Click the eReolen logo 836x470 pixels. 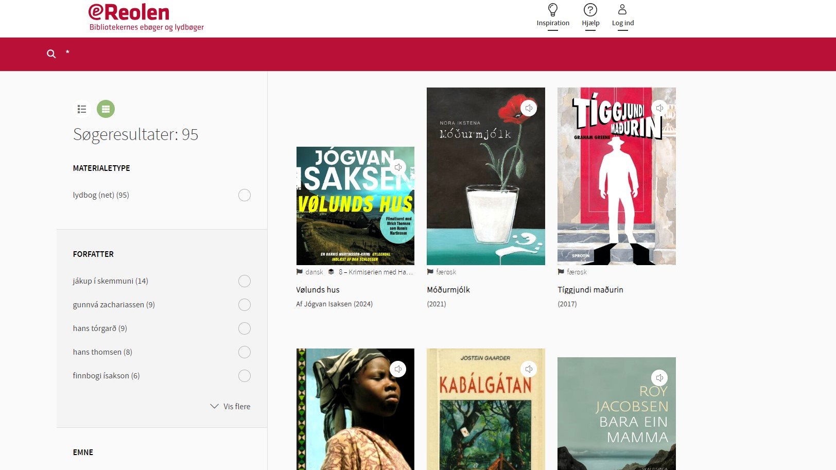(146, 18)
